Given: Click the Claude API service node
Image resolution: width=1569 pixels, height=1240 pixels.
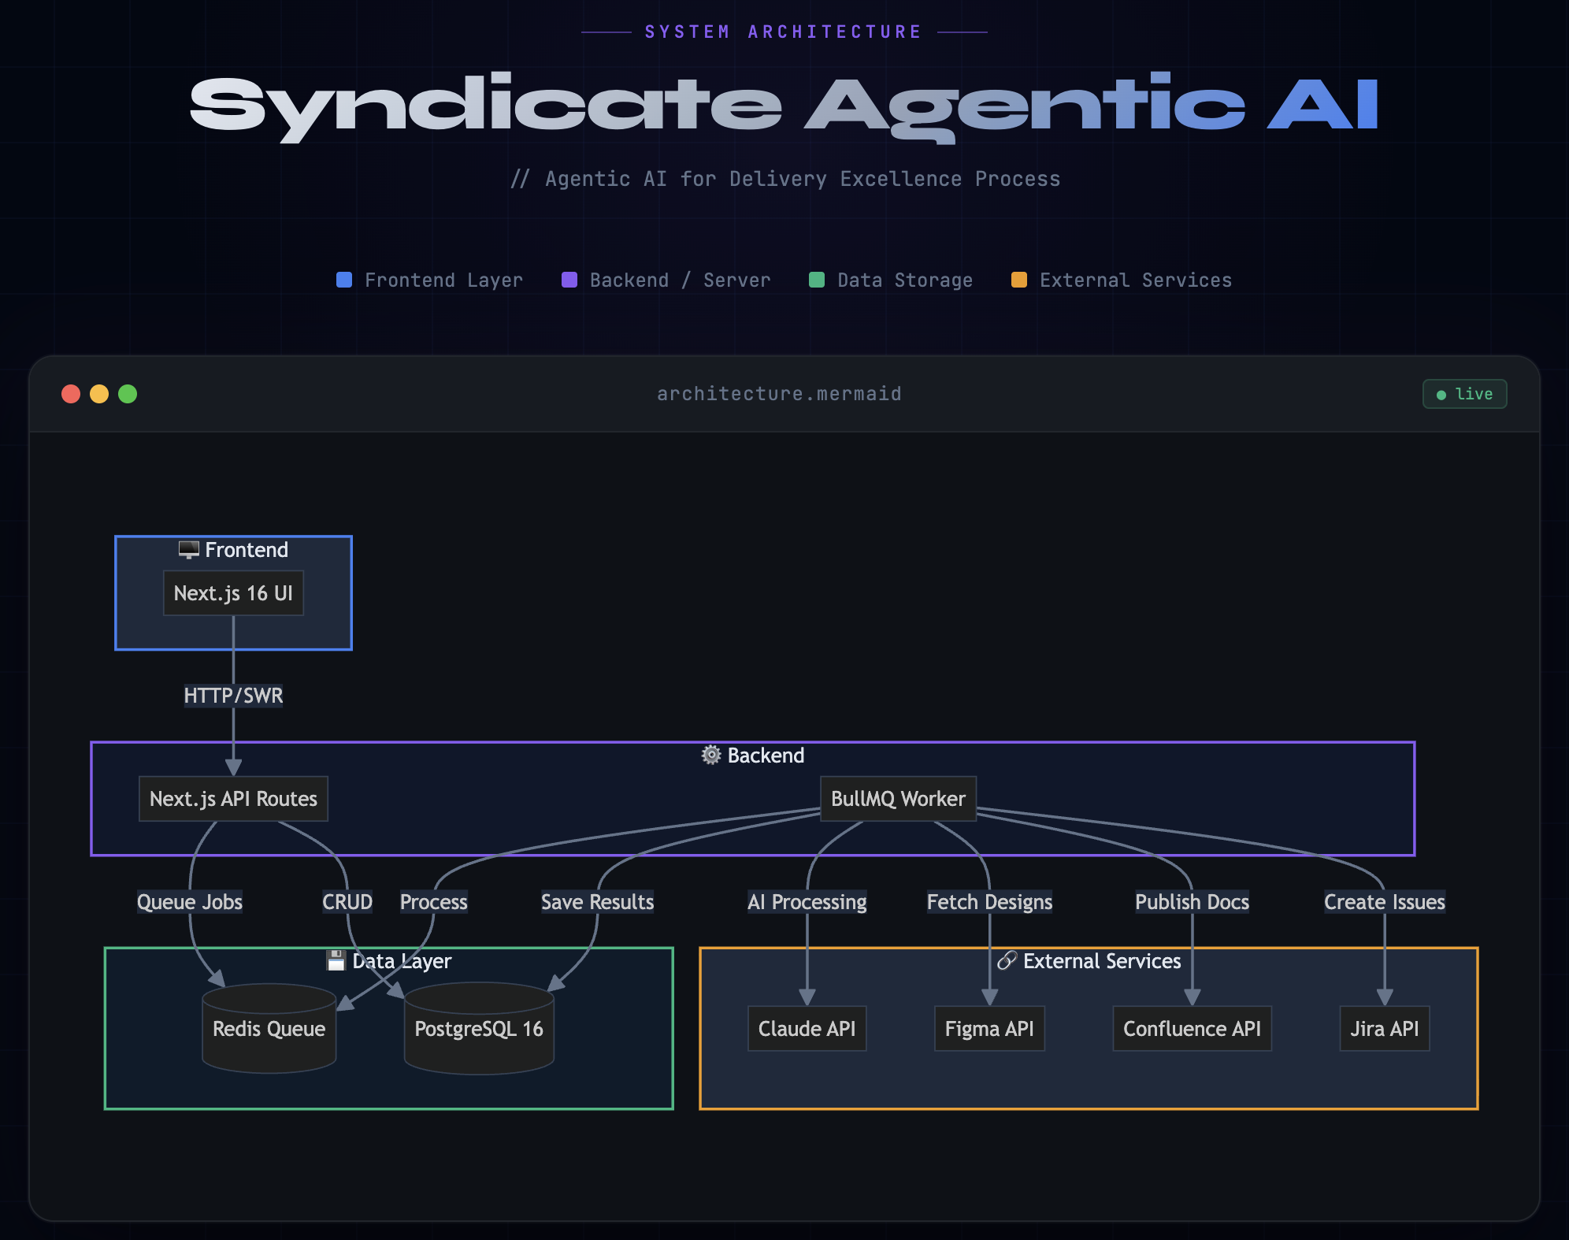Looking at the screenshot, I should point(807,1029).
